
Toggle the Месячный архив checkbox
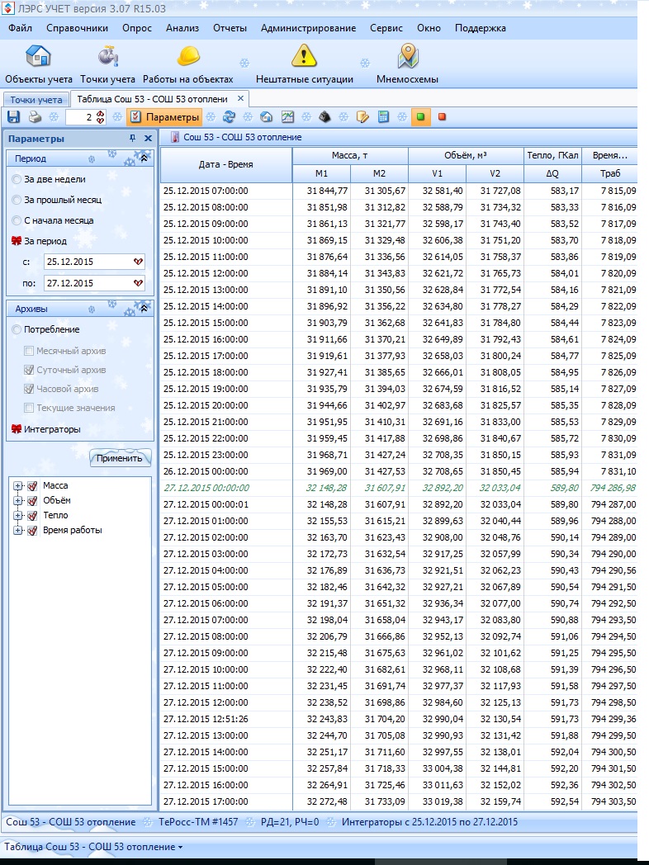tap(29, 351)
